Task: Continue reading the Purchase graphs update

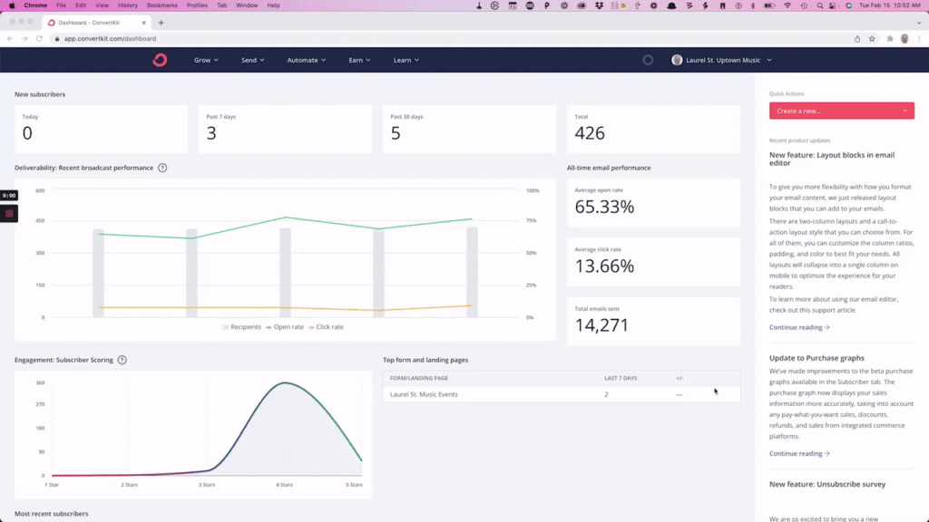Action: click(799, 453)
